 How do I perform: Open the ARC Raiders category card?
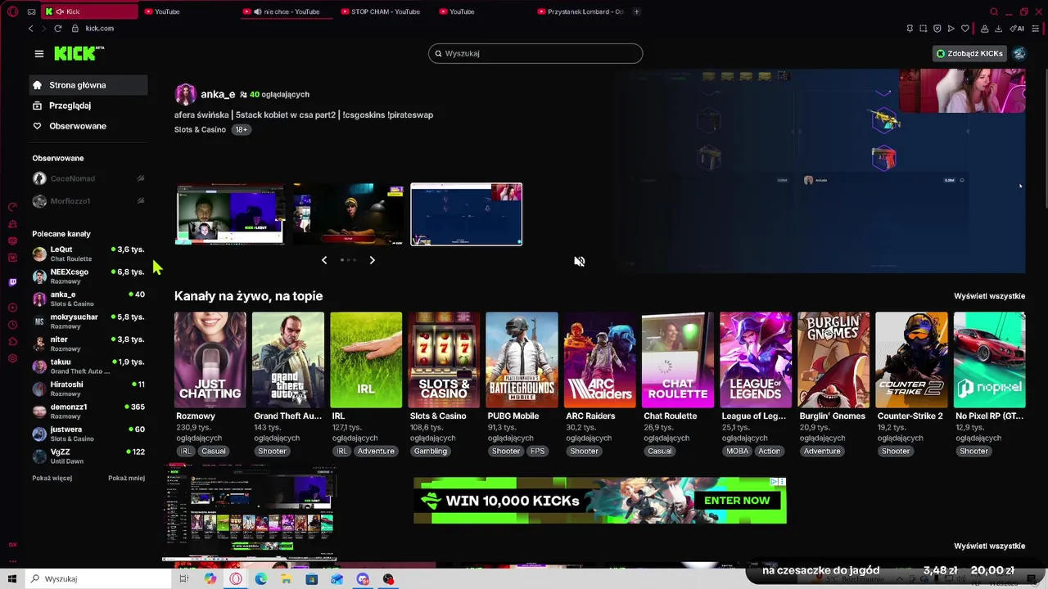[x=599, y=360]
